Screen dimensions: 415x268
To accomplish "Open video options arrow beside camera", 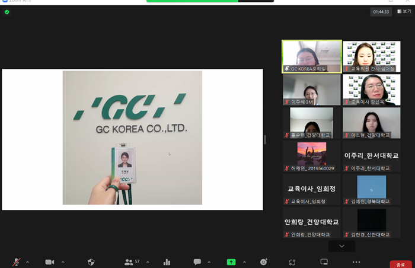I will pos(63,262).
